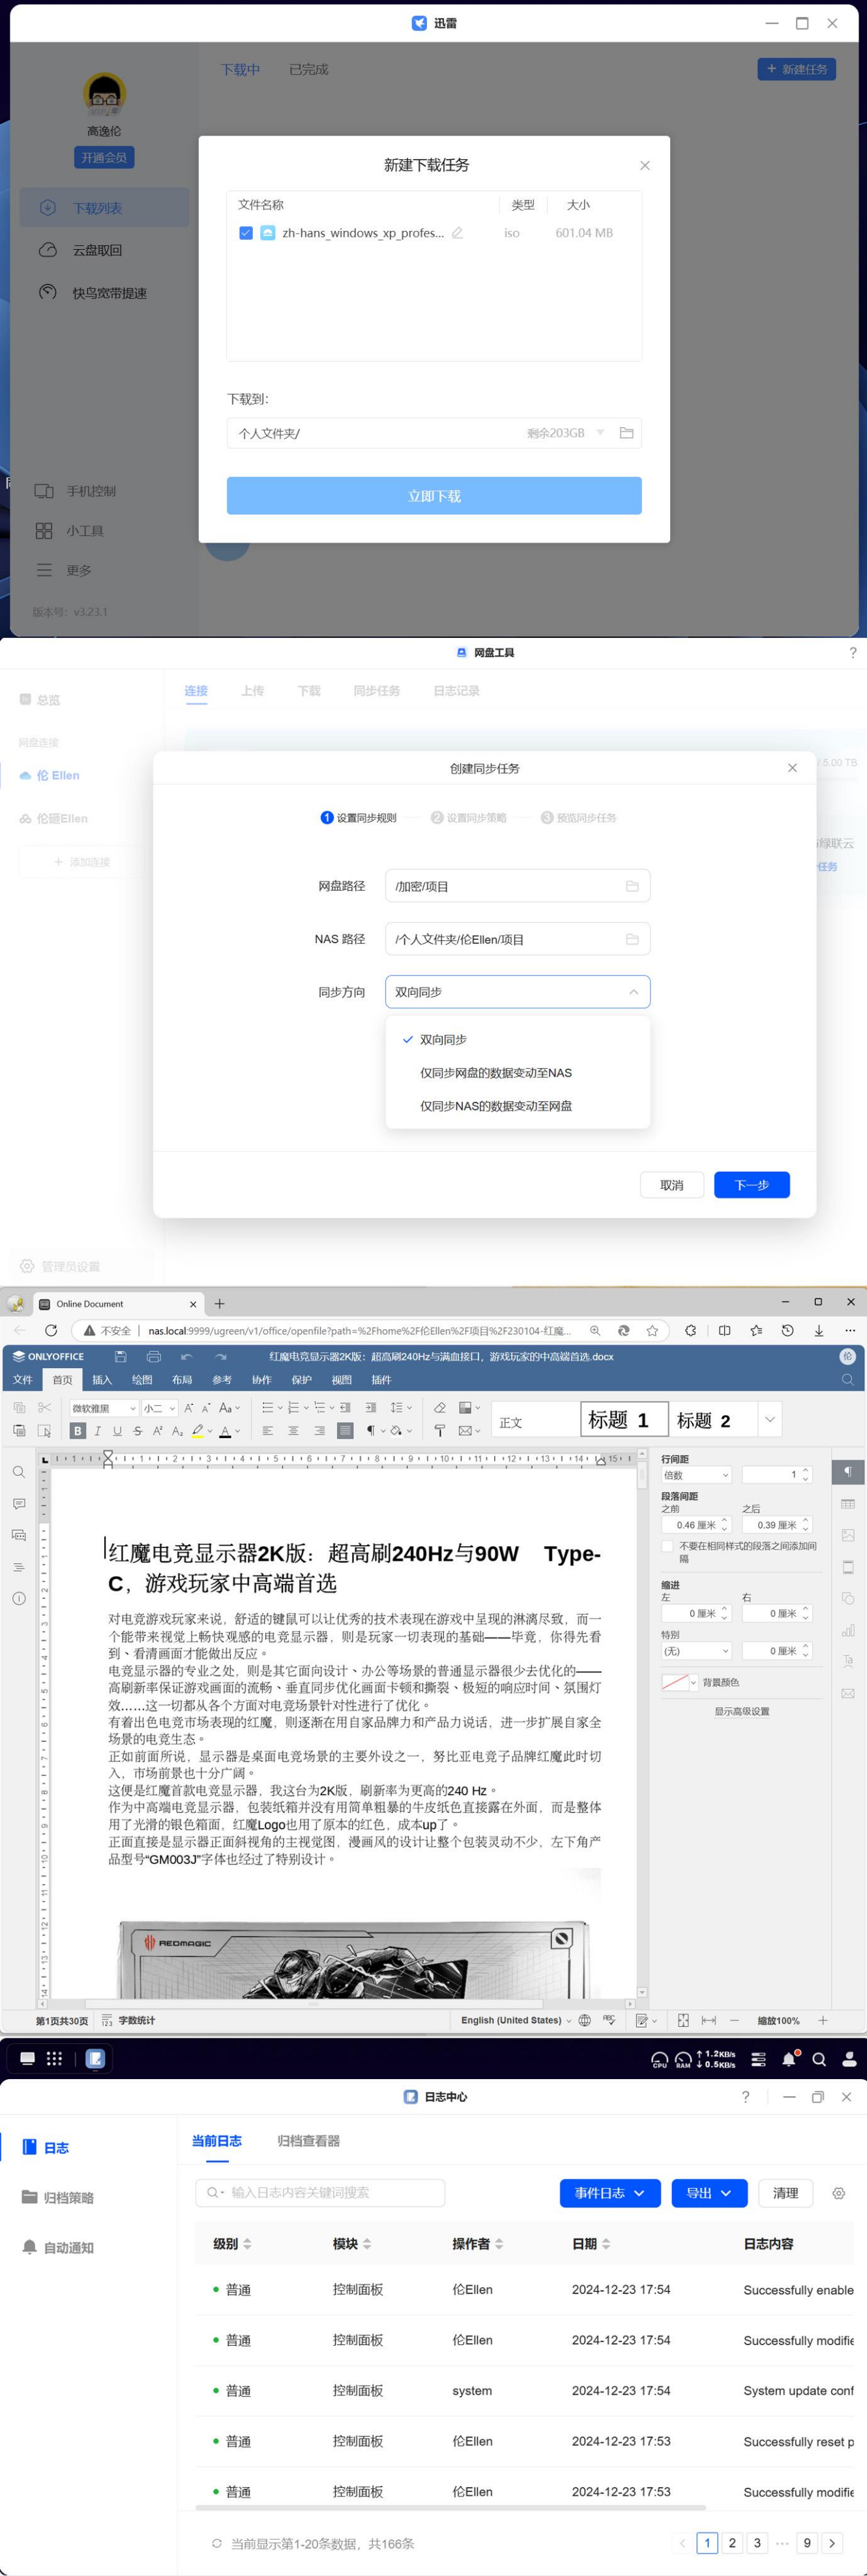Open the 文件 menu in ONLYOFFICE

[x=22, y=1380]
